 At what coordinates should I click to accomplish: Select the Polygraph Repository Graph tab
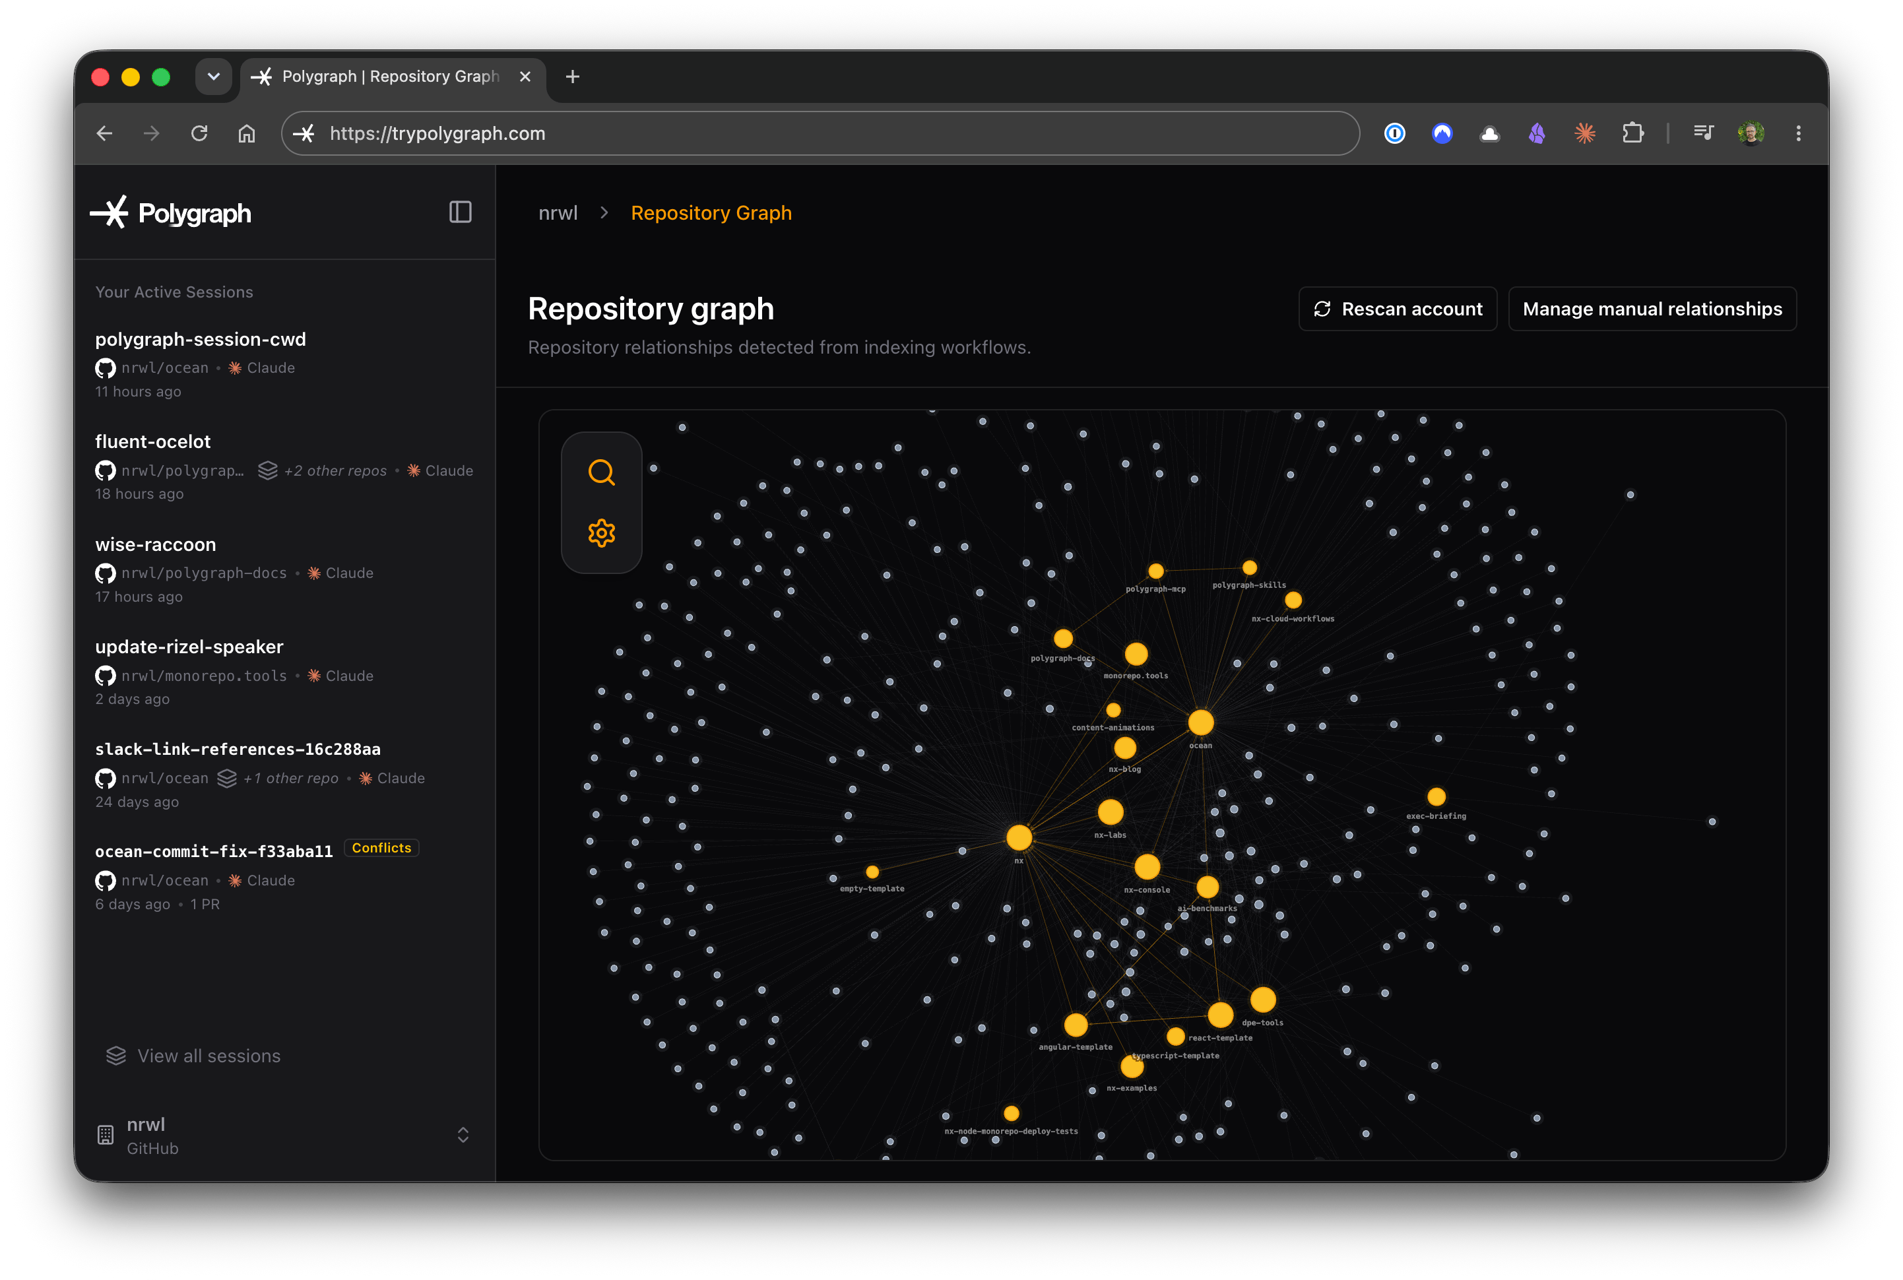[392, 77]
